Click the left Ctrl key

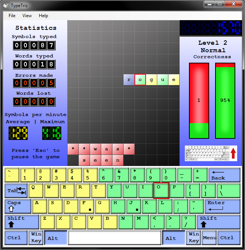coord(16,238)
